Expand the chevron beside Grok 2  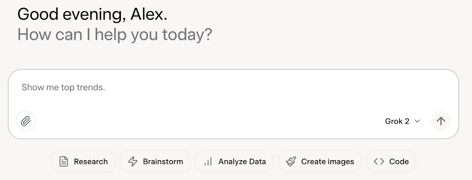pyautogui.click(x=417, y=121)
